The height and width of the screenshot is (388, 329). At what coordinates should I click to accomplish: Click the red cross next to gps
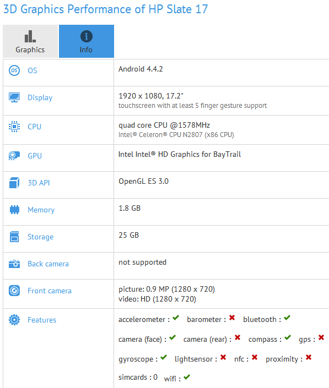[x=321, y=337]
